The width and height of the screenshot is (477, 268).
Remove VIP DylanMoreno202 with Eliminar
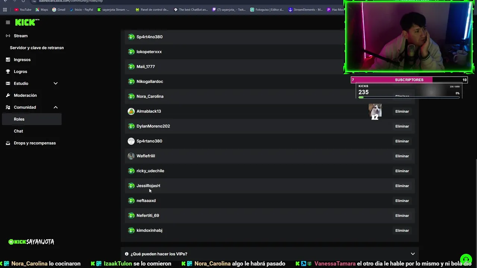pyautogui.click(x=402, y=126)
